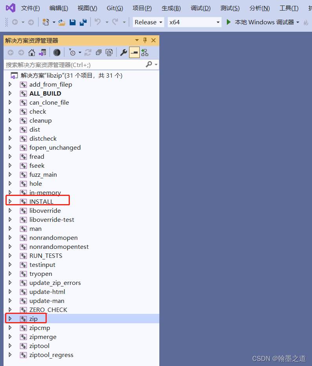Image resolution: width=312 pixels, height=366 pixels.
Task: Open search options dropdown in Solution Explorer
Action: coord(156,65)
